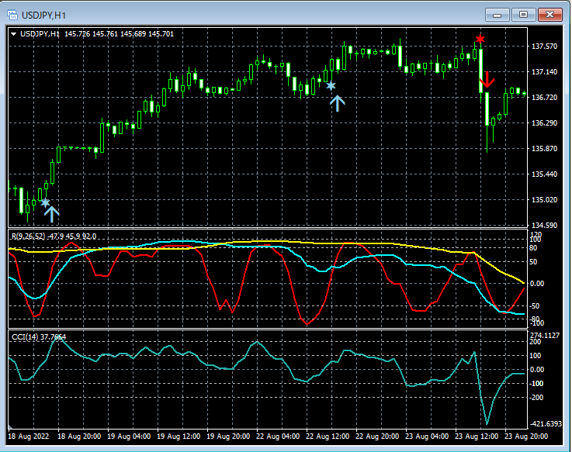Click the 134.590 price scale value

[x=544, y=226]
